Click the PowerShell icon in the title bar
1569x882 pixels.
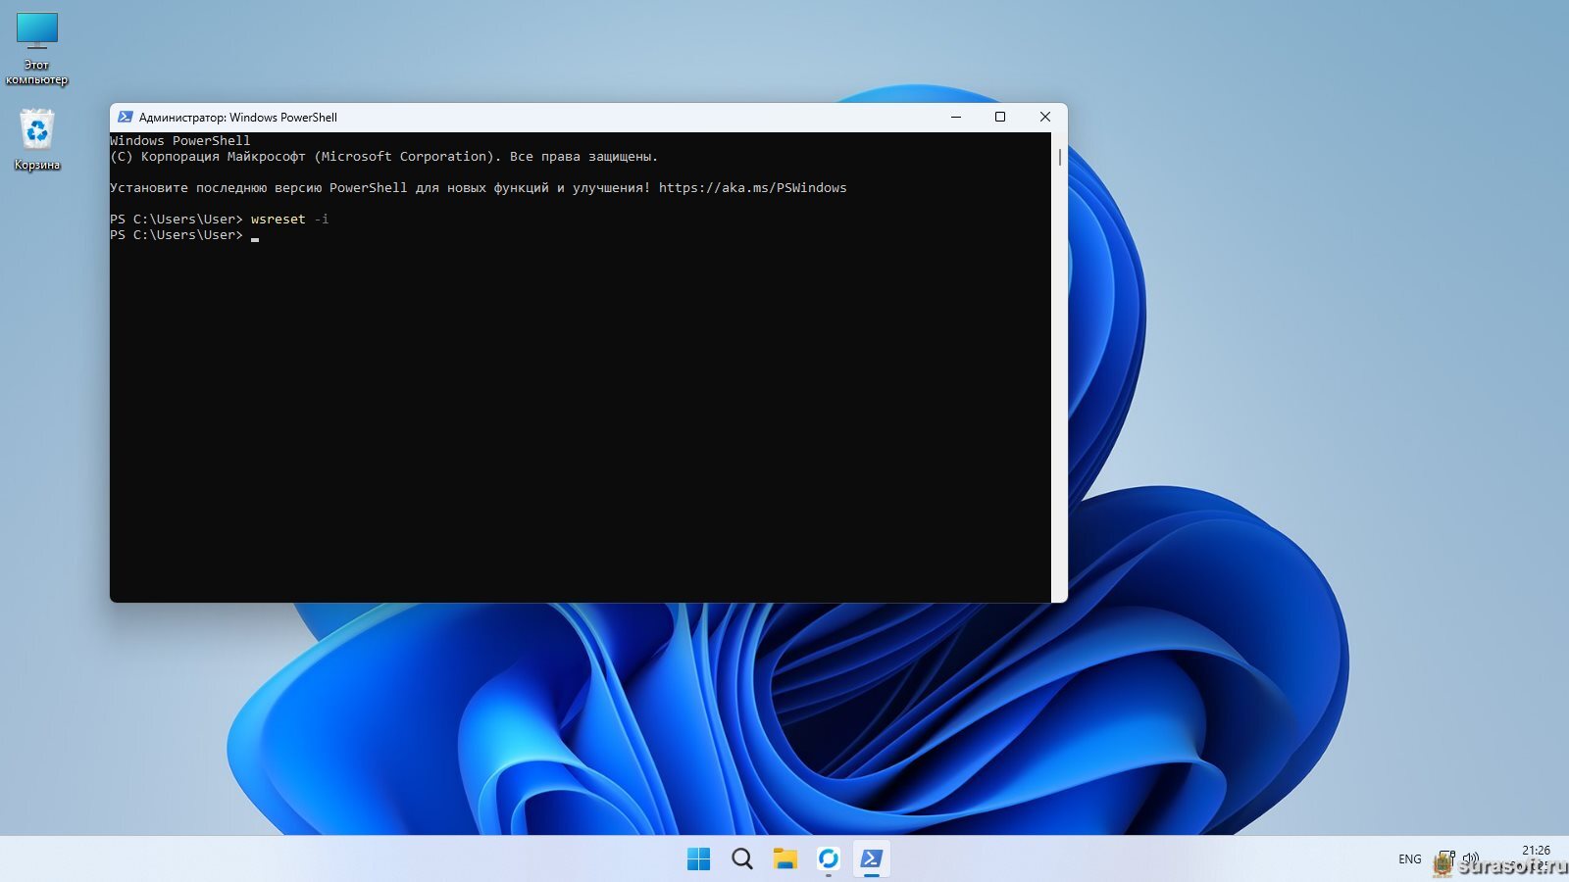click(125, 117)
